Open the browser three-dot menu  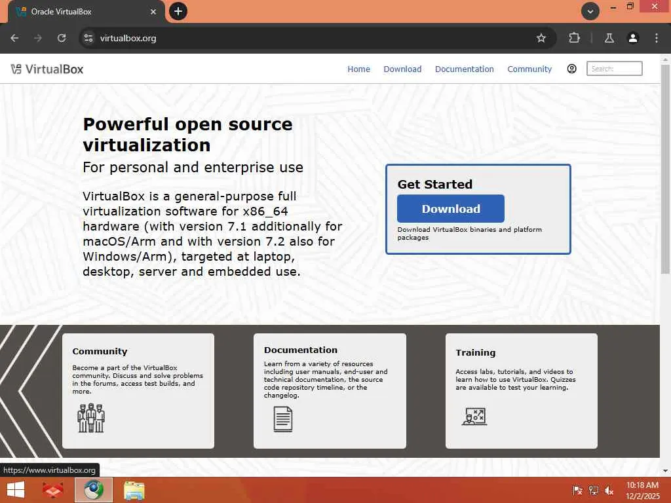click(657, 38)
